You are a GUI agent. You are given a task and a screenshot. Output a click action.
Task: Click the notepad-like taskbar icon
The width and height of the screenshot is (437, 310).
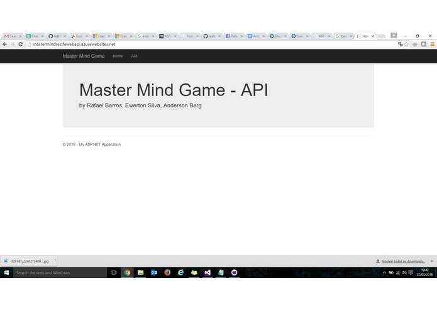coord(221,272)
